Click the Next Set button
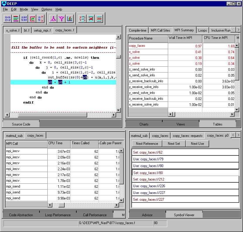This screenshot has width=243, height=232. tap(174, 144)
